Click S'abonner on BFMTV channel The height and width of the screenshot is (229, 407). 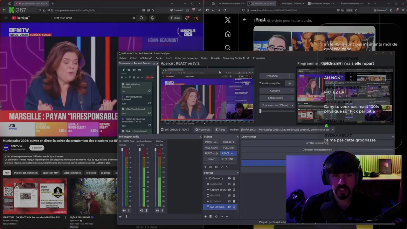click(37, 148)
